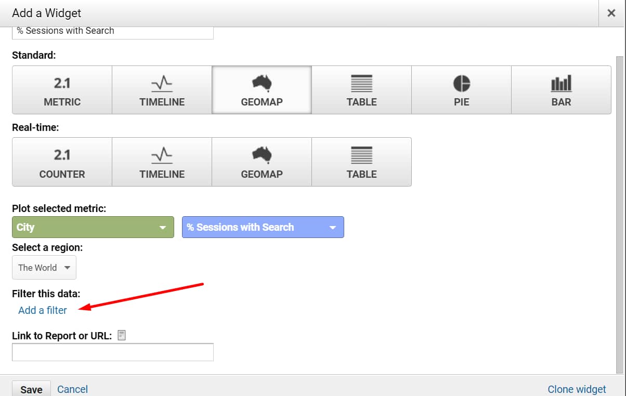Click the report picker icon beside Link to Report
Image resolution: width=626 pixels, height=396 pixels.
coord(122,335)
